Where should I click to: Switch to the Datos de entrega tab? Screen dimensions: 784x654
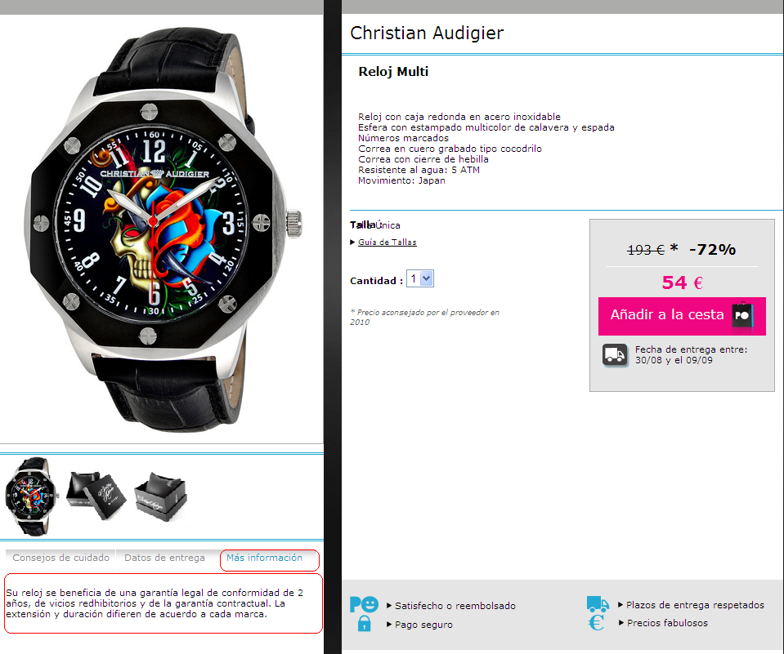[x=164, y=558]
